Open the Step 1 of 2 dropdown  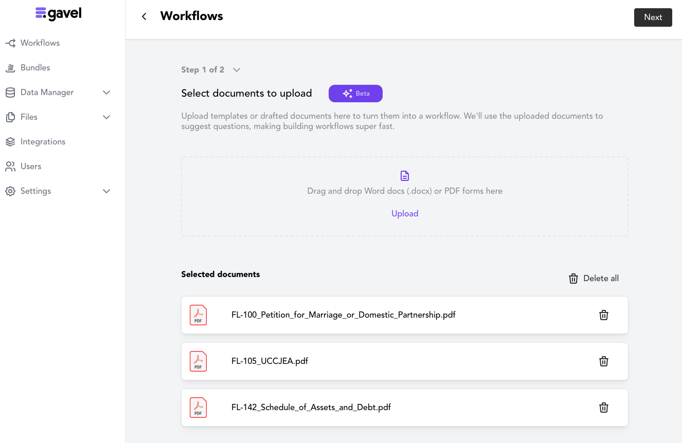click(237, 70)
